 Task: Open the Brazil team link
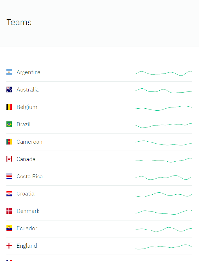coord(23,124)
